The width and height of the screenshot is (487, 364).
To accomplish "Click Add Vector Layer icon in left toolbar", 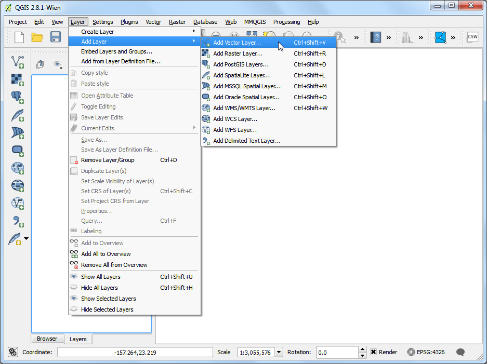I will tap(17, 62).
